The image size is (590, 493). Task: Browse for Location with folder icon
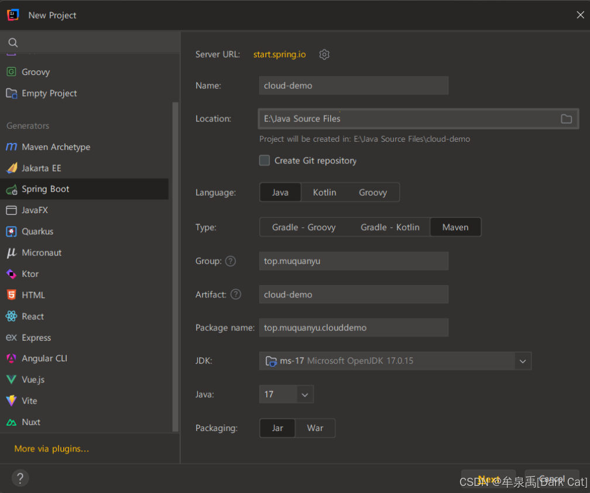pos(566,119)
